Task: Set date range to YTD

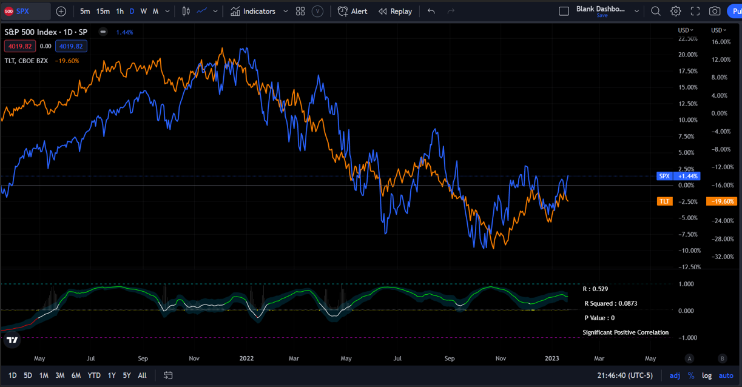Action: [94, 375]
